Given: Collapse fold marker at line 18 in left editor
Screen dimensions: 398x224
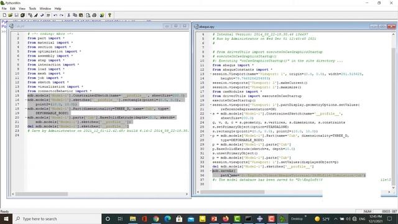Looking at the screenshot, I should tap(25, 109).
